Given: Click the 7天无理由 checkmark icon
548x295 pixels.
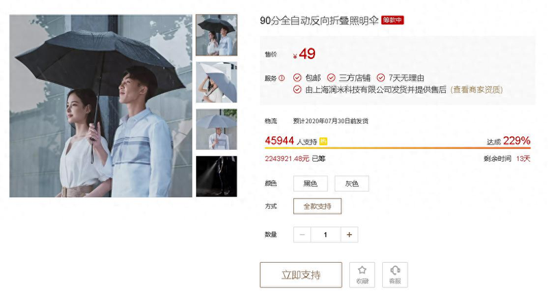Looking at the screenshot, I should pos(381,77).
